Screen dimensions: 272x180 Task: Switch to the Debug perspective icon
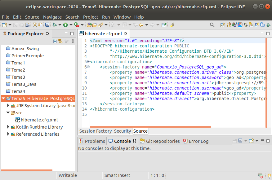coord(268,25)
